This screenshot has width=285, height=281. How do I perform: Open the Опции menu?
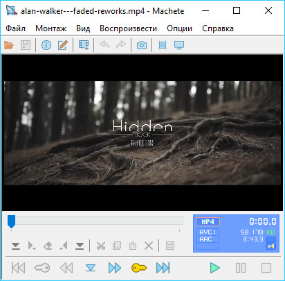(179, 28)
